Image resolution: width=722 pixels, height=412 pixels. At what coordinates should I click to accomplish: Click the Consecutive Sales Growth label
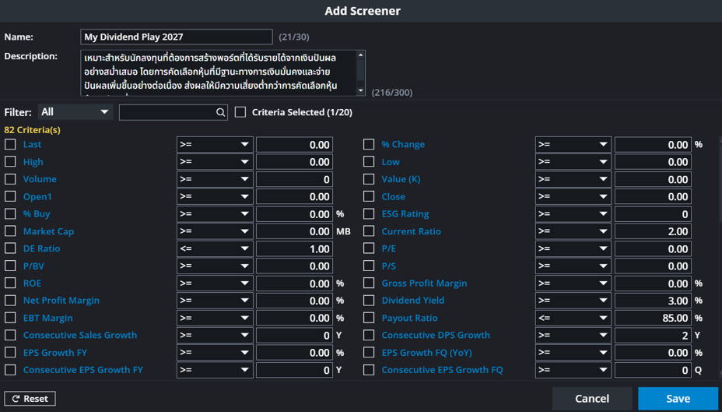[80, 335]
